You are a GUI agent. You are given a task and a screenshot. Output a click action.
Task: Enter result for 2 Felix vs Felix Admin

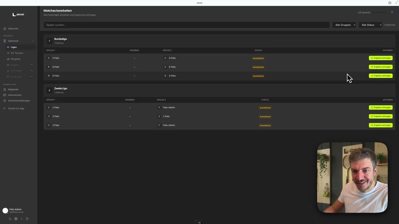(381, 107)
